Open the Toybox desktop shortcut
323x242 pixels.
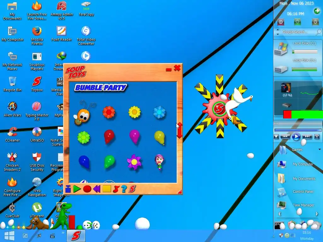37,84
